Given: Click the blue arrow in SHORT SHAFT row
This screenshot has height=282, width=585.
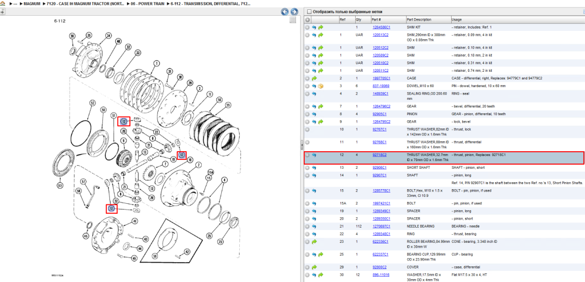Looking at the screenshot, I should coord(314,168).
